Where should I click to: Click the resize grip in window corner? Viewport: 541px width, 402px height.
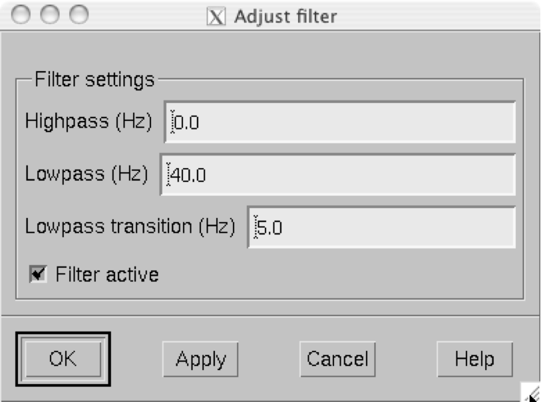[531, 393]
